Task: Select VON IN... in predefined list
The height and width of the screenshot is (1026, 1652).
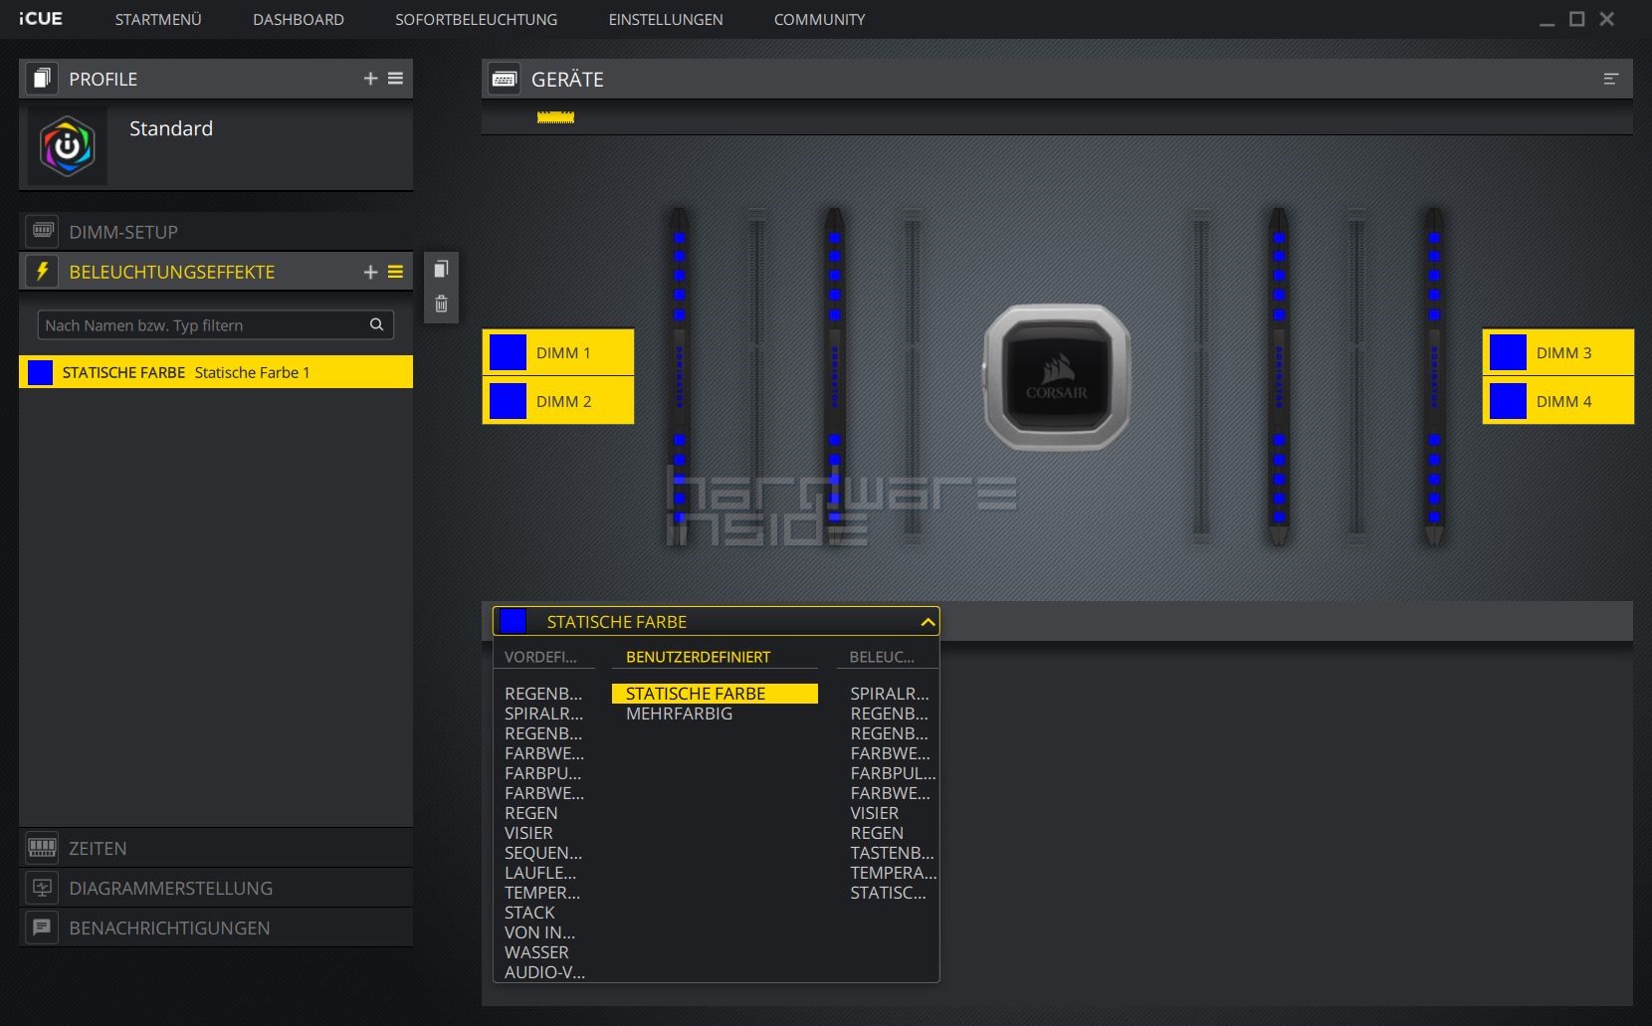Action: (x=539, y=932)
